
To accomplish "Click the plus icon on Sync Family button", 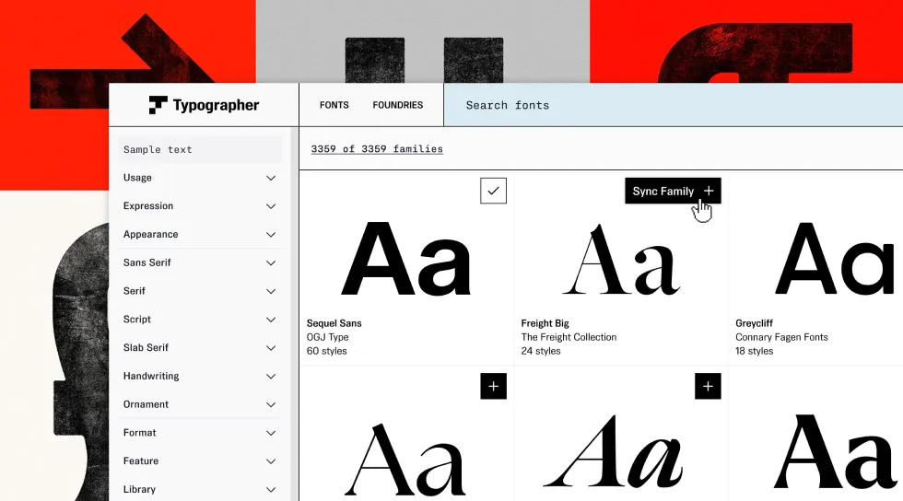I will 708,192.
